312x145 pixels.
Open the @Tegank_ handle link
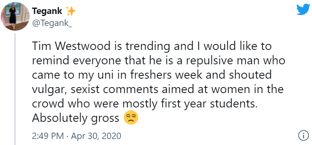pos(52,25)
